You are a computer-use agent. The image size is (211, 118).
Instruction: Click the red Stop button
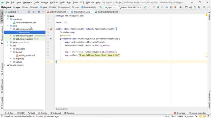(x=175, y=7)
